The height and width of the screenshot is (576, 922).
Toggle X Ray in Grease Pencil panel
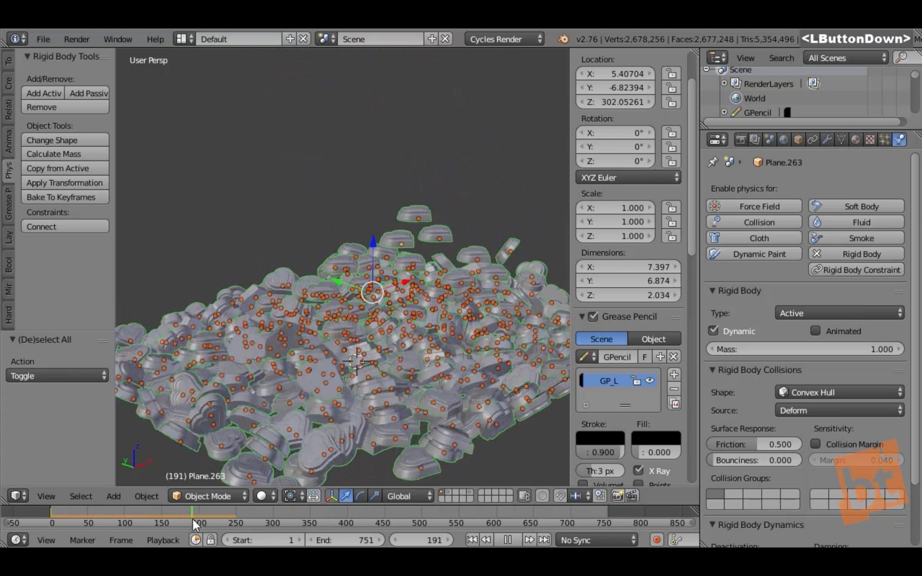point(639,470)
